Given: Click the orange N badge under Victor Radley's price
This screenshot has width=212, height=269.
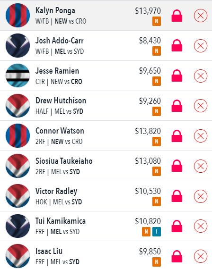Looking at the screenshot, I should pos(157,202).
